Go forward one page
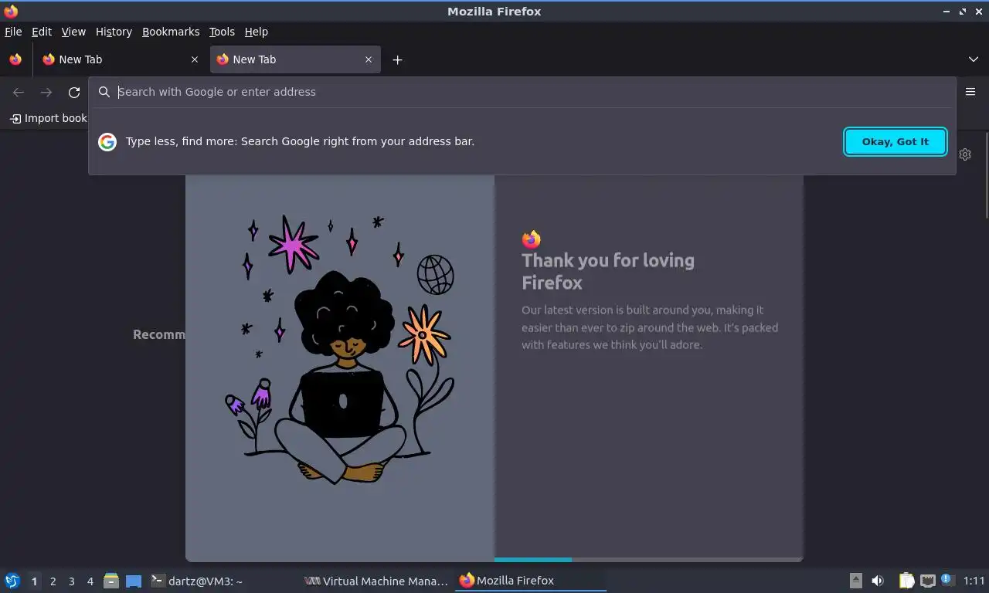989x593 pixels. pos(46,92)
